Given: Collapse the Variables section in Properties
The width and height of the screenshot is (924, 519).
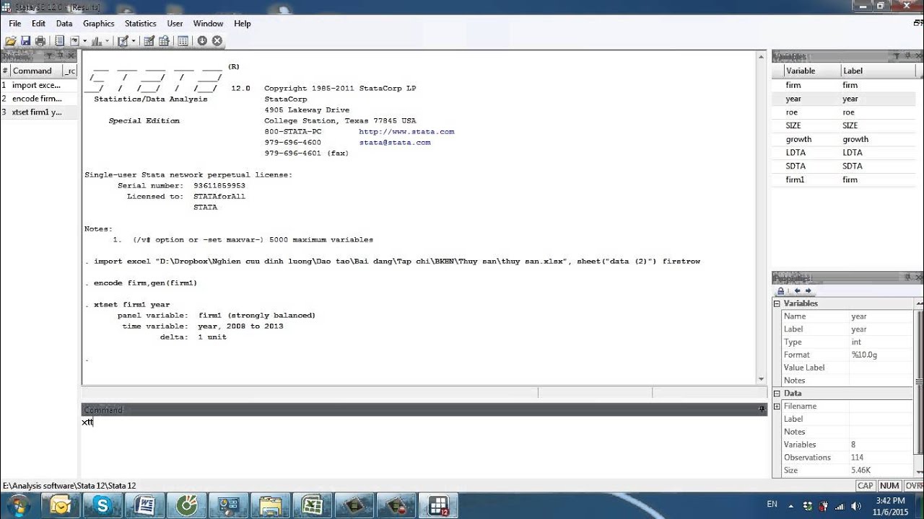Looking at the screenshot, I should 777,303.
